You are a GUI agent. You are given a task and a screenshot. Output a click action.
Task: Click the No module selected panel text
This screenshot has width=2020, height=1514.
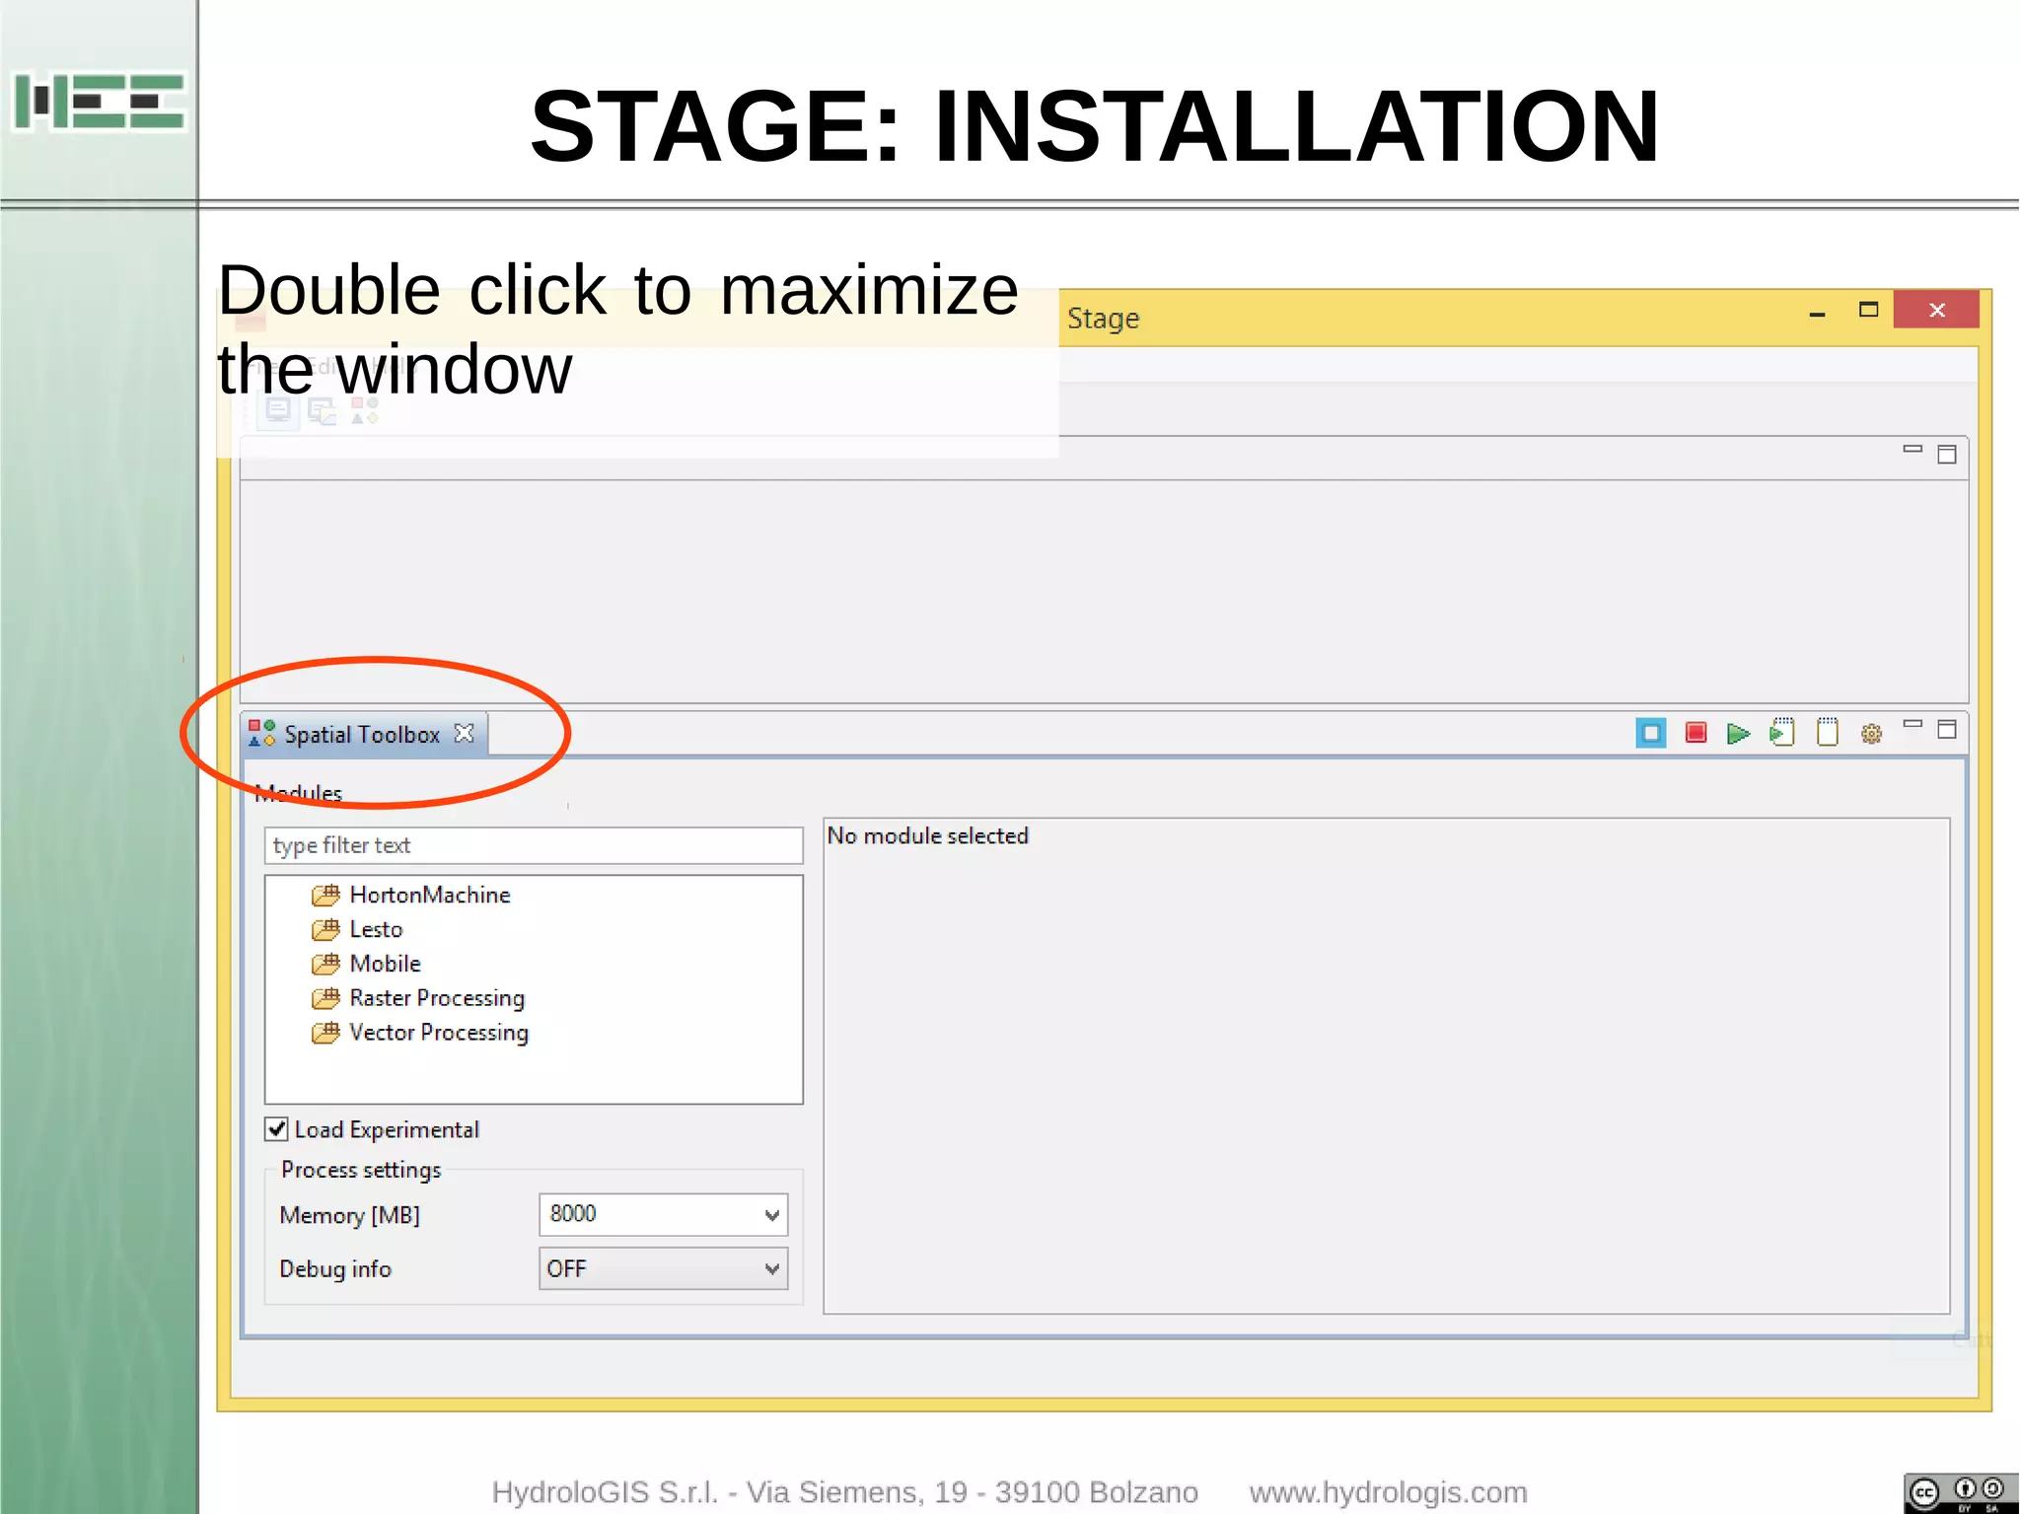click(927, 836)
